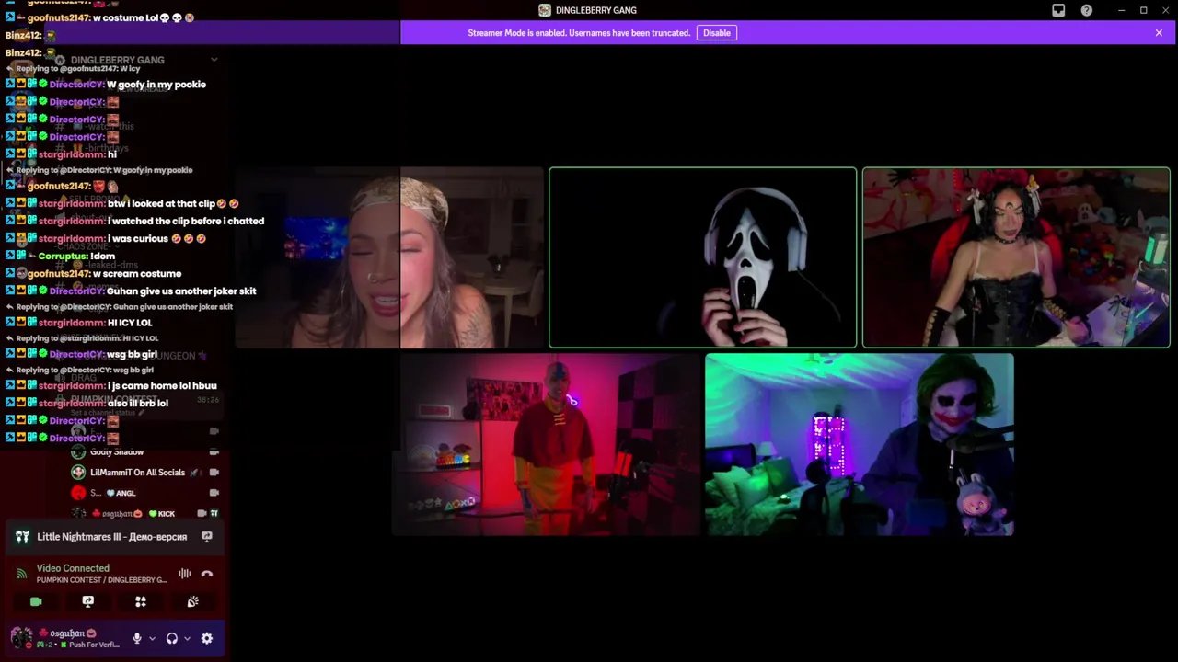Image resolution: width=1178 pixels, height=662 pixels.
Task: Stream Little Nightmares III game
Action: pyautogui.click(x=207, y=537)
